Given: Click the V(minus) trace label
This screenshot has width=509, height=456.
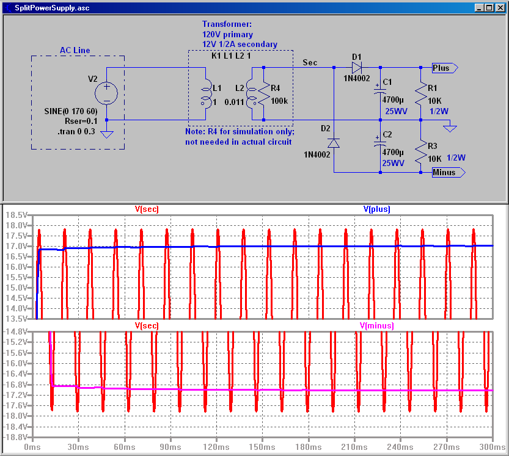Looking at the screenshot, I should [x=377, y=325].
